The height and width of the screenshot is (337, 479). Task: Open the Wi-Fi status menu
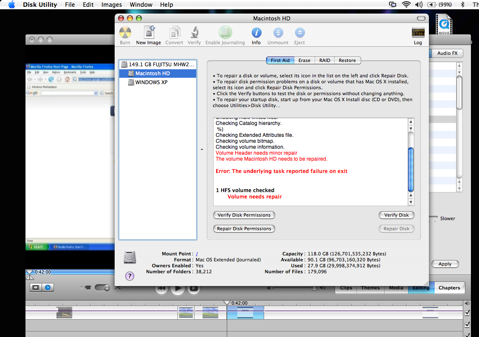tap(406, 5)
